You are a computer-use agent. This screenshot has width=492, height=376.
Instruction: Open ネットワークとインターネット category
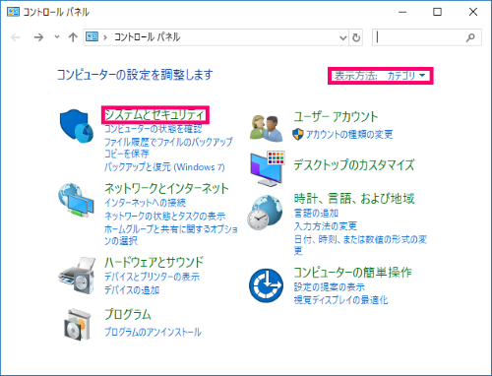click(166, 189)
